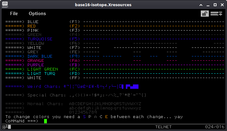Maximize the terminal window

click(x=215, y=5)
